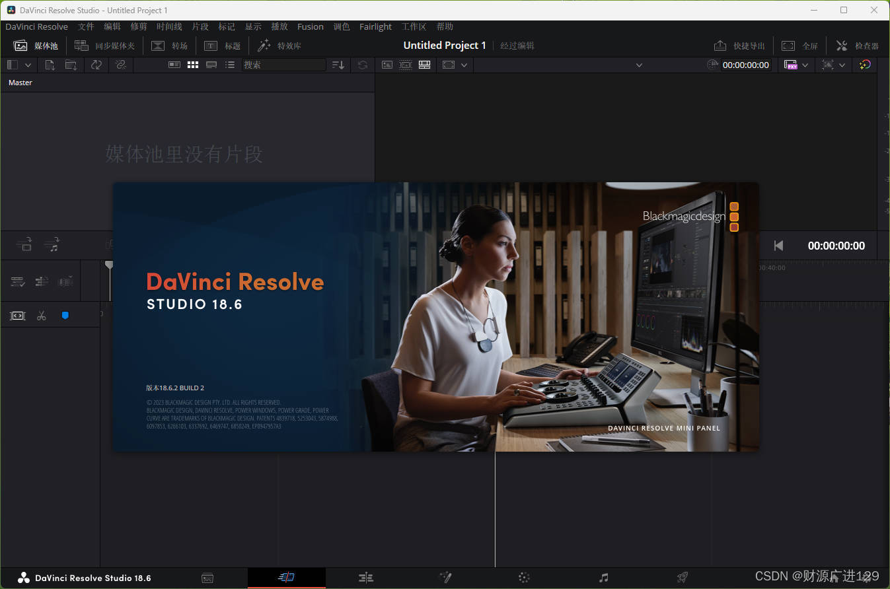Click the go-to-start playback button

click(778, 246)
